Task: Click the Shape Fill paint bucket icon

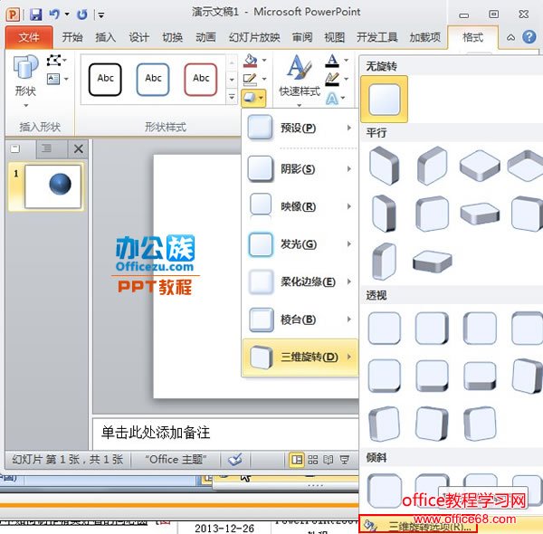Action: click(251, 61)
